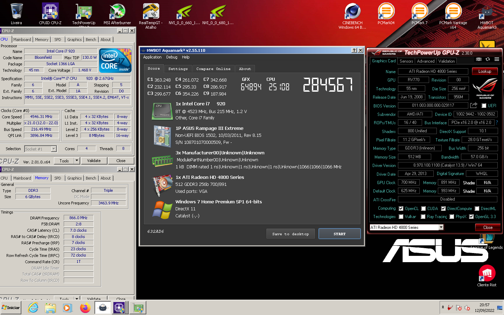Open the CINEBENCH Windows 64 desktop icon
The width and height of the screenshot is (504, 315).
coord(352,16)
